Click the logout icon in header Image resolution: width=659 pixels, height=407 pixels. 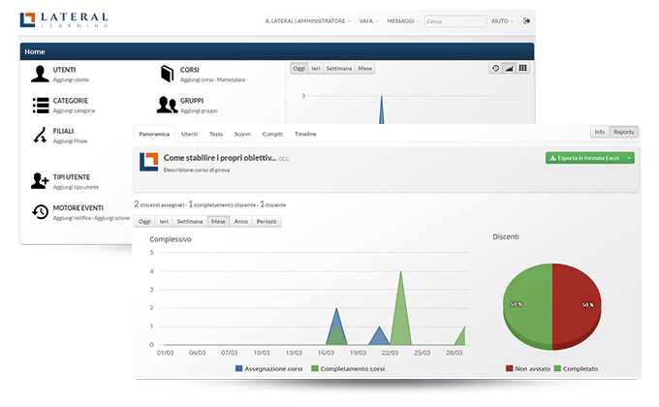coord(526,21)
